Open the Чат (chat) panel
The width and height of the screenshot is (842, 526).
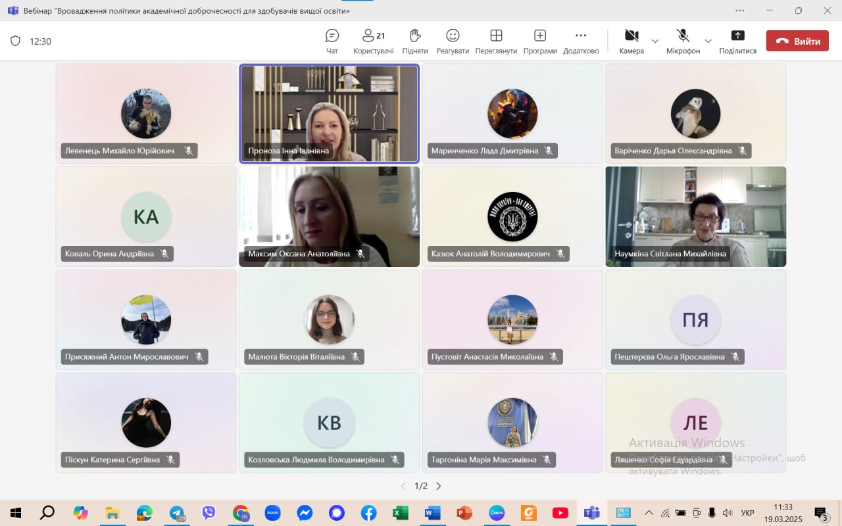click(332, 41)
